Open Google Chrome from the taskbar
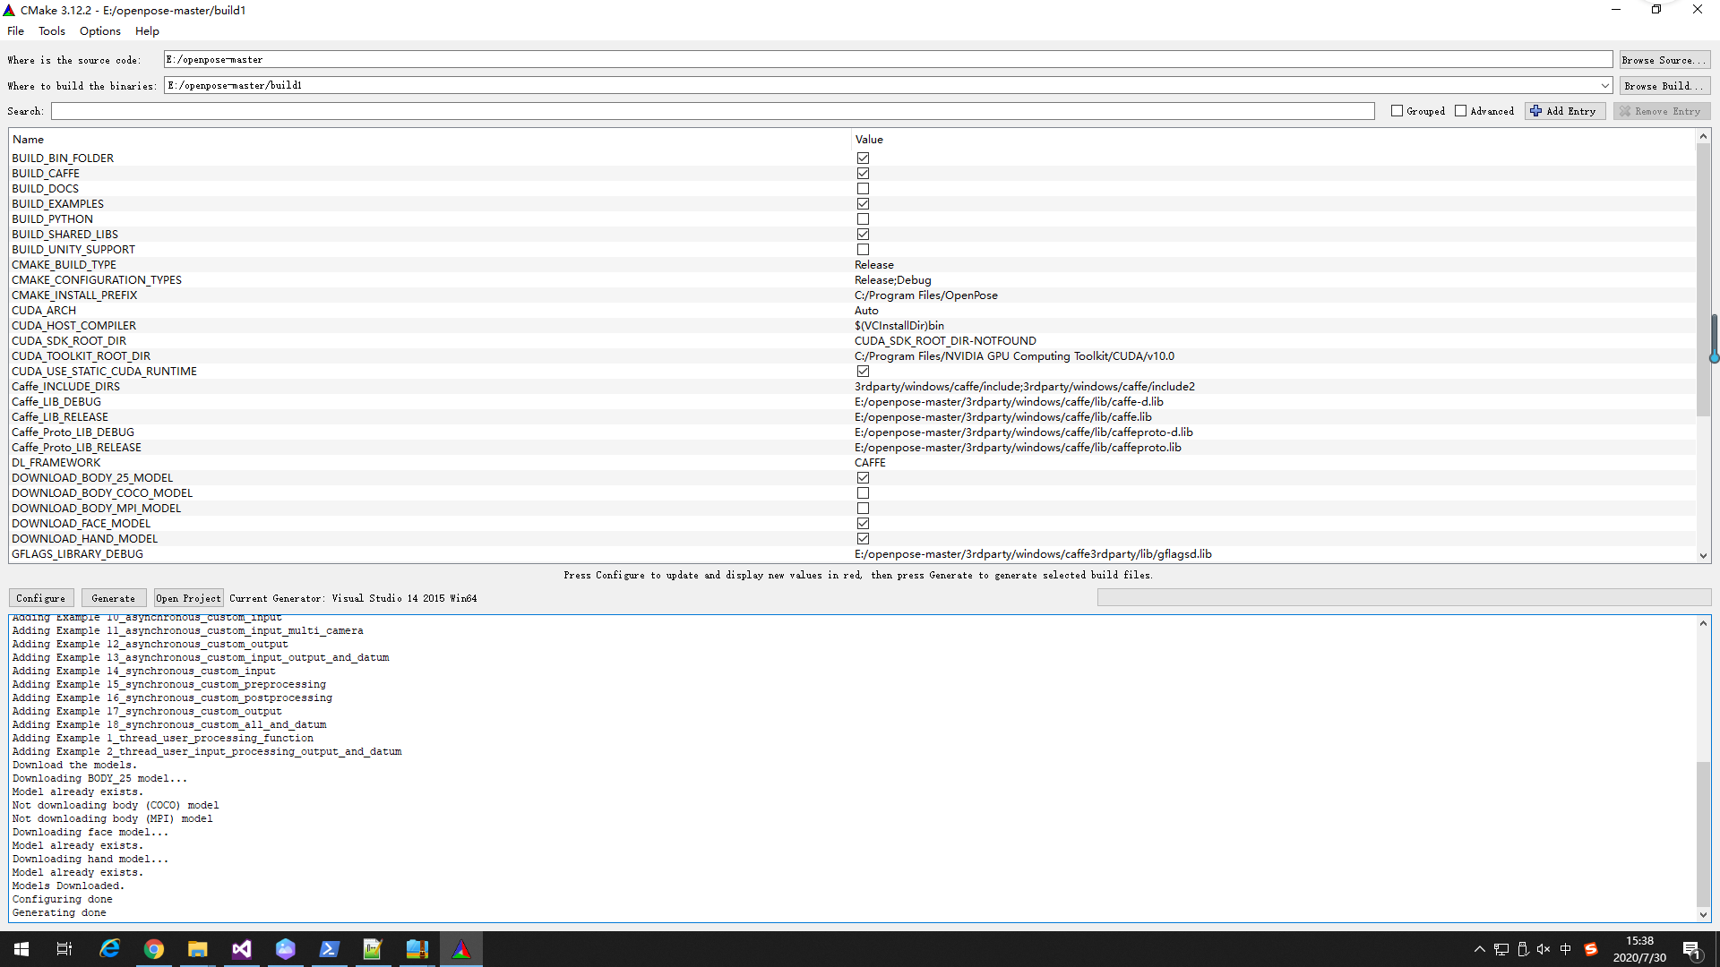Image resolution: width=1720 pixels, height=967 pixels. 154,948
